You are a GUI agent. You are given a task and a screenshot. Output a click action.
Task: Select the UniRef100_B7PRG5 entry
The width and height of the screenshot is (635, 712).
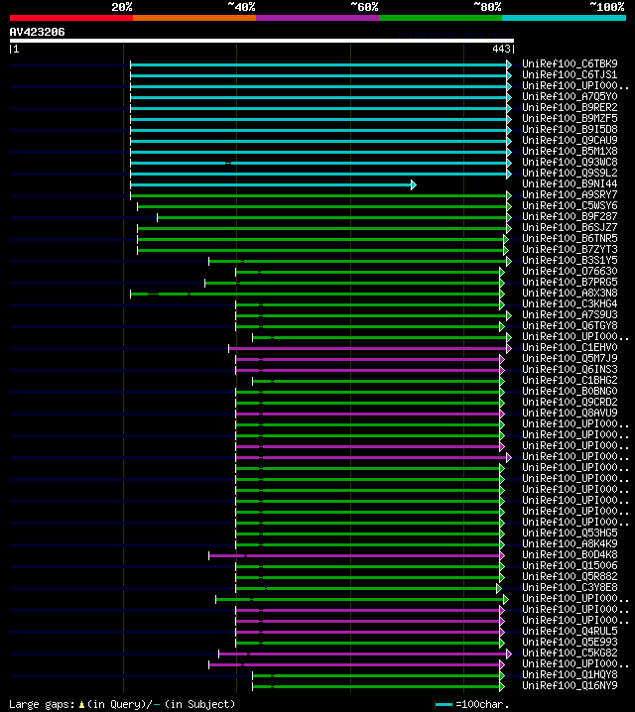click(x=570, y=282)
